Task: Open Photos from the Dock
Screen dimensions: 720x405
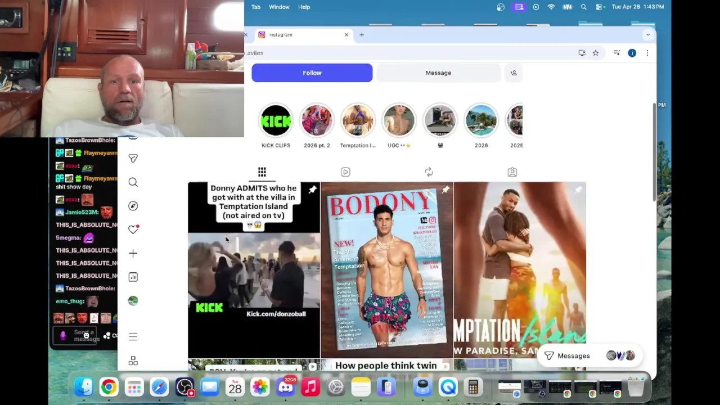Action: (x=260, y=387)
